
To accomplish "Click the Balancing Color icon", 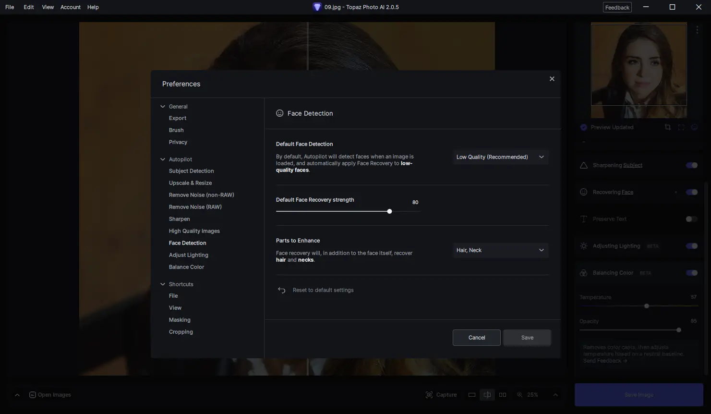I will click(584, 273).
